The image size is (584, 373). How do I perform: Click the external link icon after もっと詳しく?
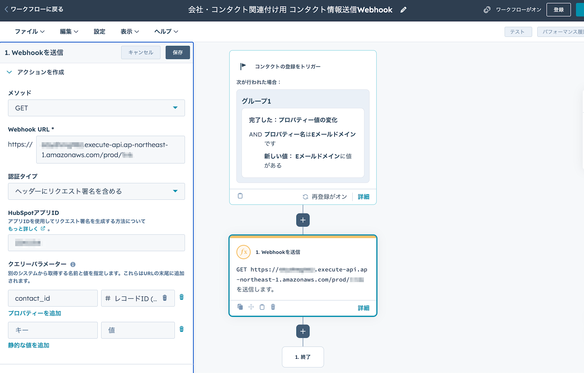pyautogui.click(x=43, y=228)
